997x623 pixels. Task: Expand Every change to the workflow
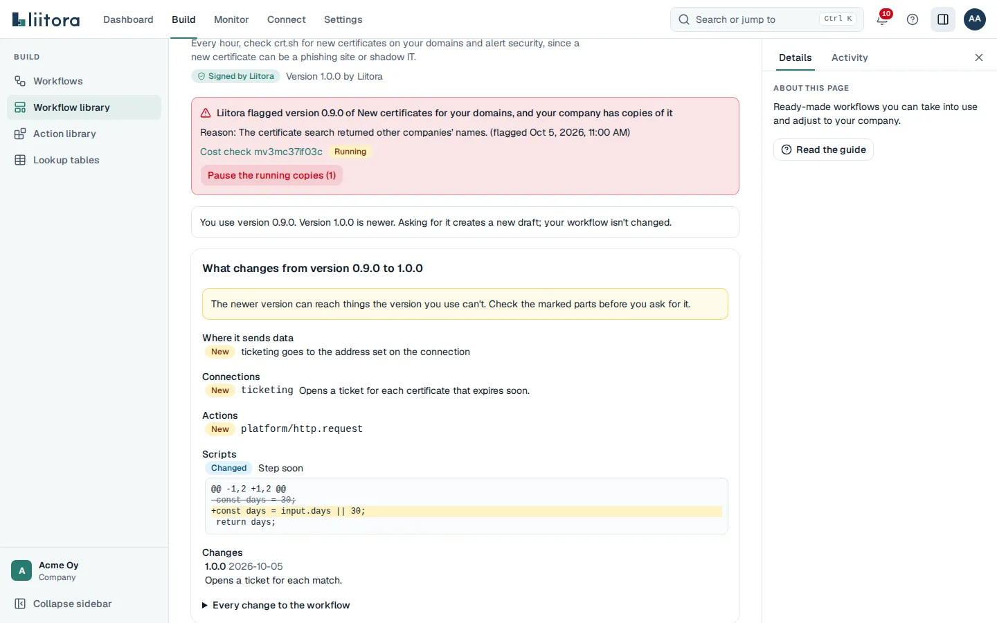pyautogui.click(x=276, y=605)
